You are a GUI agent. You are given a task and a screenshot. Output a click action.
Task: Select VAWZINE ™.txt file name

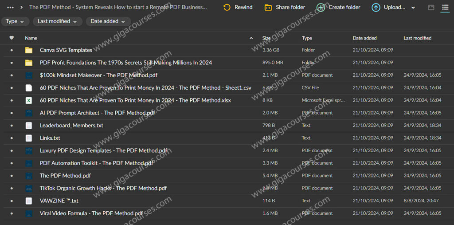click(59, 201)
